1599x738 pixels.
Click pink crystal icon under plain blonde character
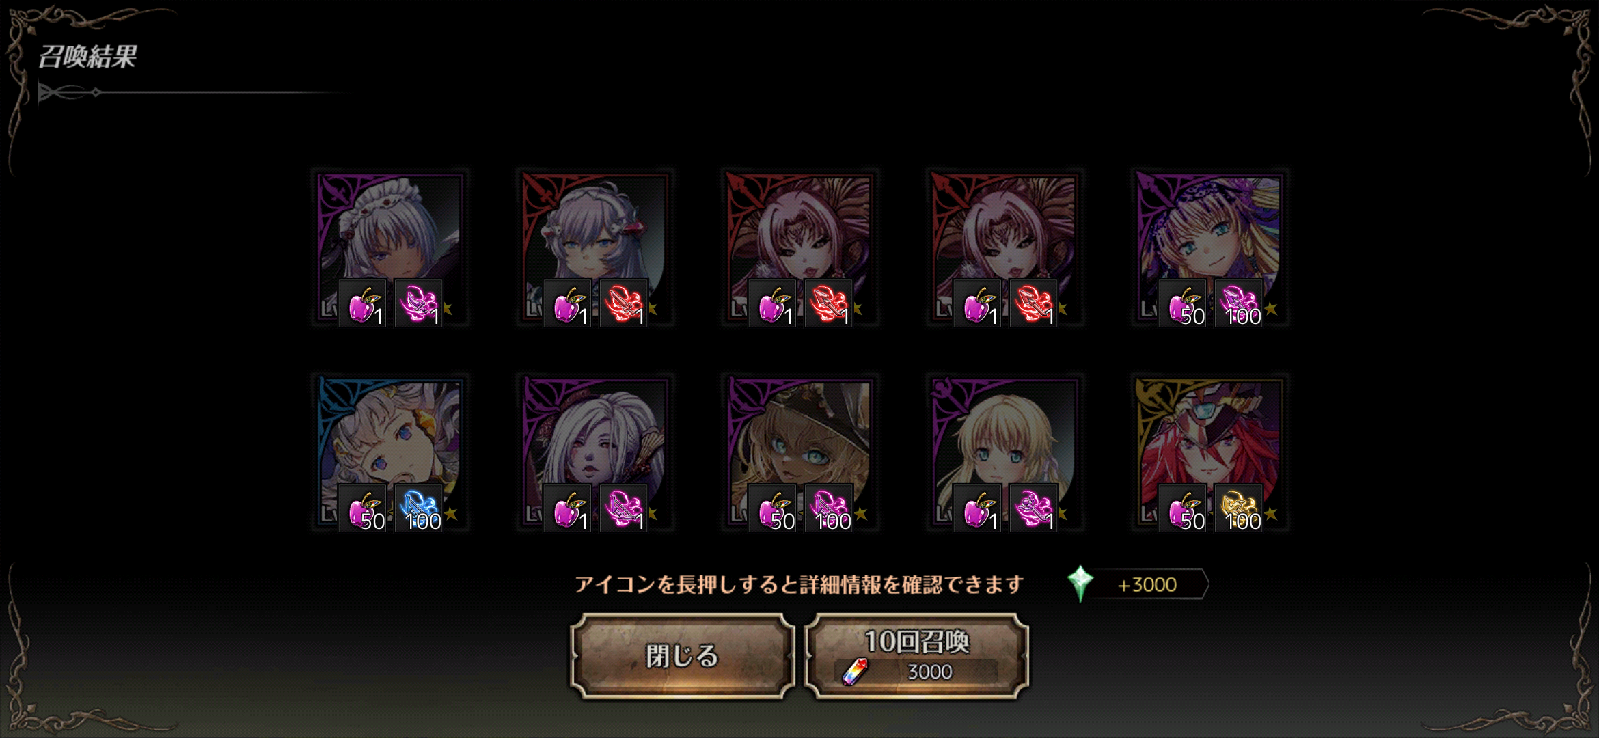1033,508
